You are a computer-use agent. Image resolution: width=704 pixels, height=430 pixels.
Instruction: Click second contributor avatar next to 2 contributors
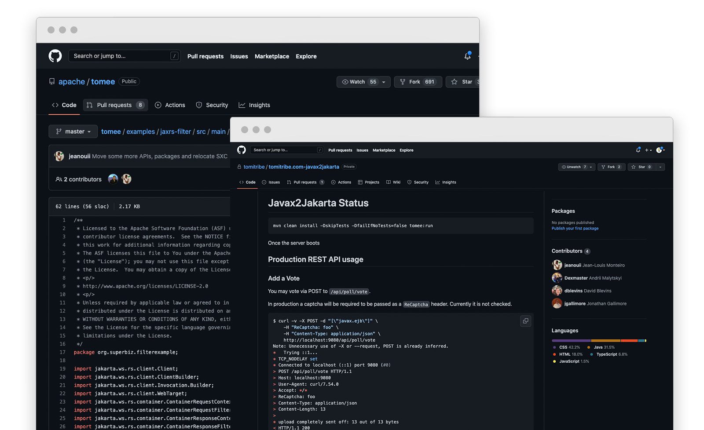(x=127, y=179)
